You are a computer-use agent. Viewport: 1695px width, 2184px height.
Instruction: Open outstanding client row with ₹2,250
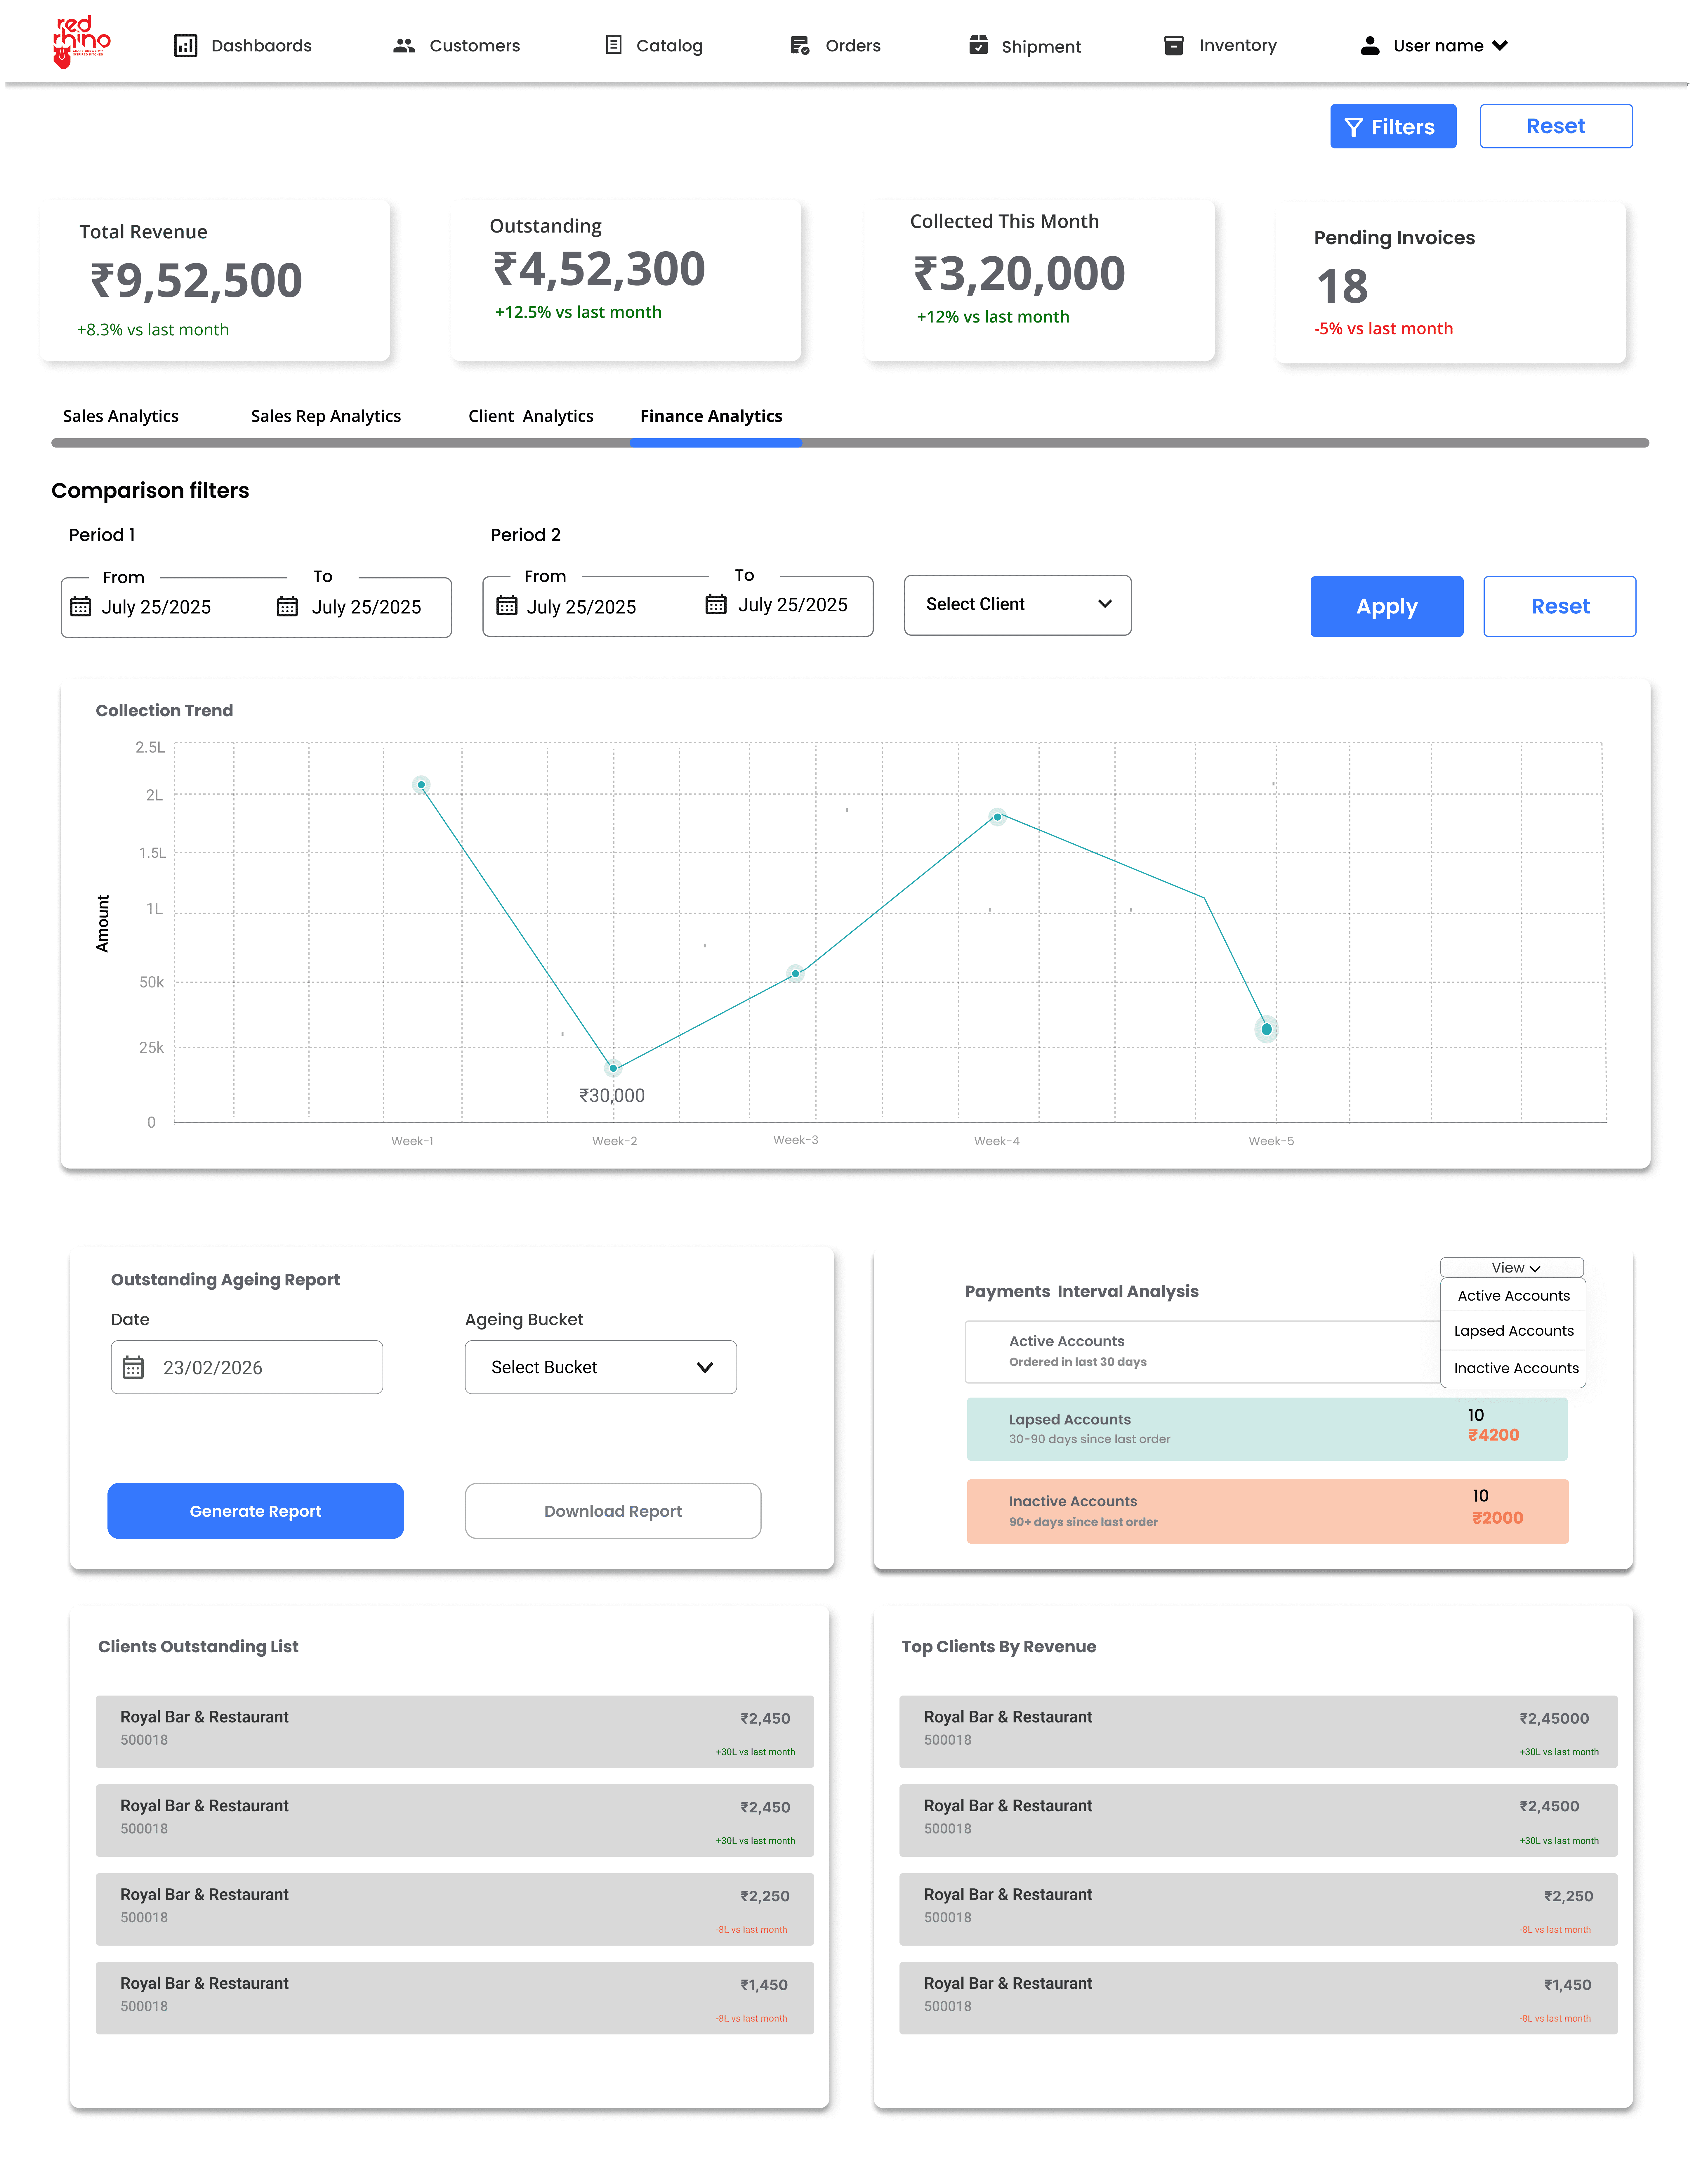[455, 1909]
